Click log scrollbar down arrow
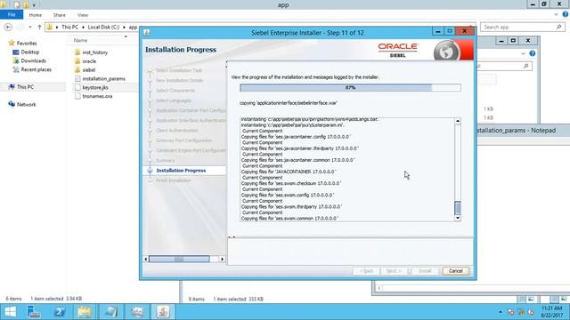 coord(458,218)
